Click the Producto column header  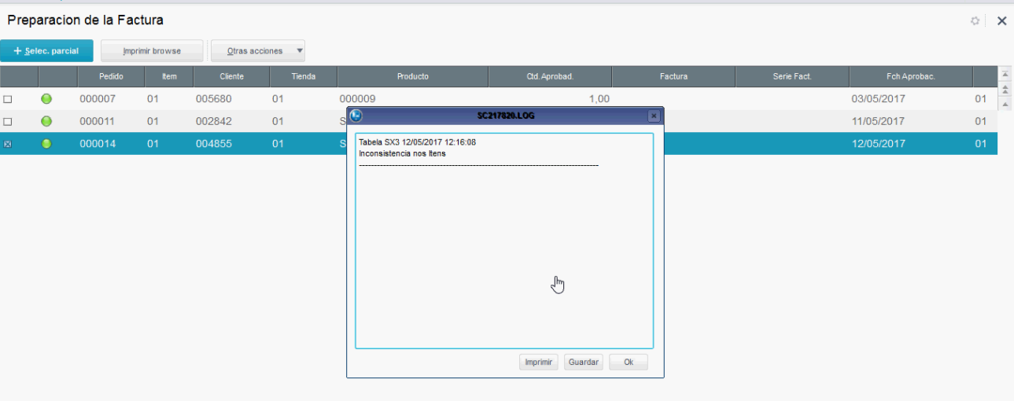tap(413, 76)
